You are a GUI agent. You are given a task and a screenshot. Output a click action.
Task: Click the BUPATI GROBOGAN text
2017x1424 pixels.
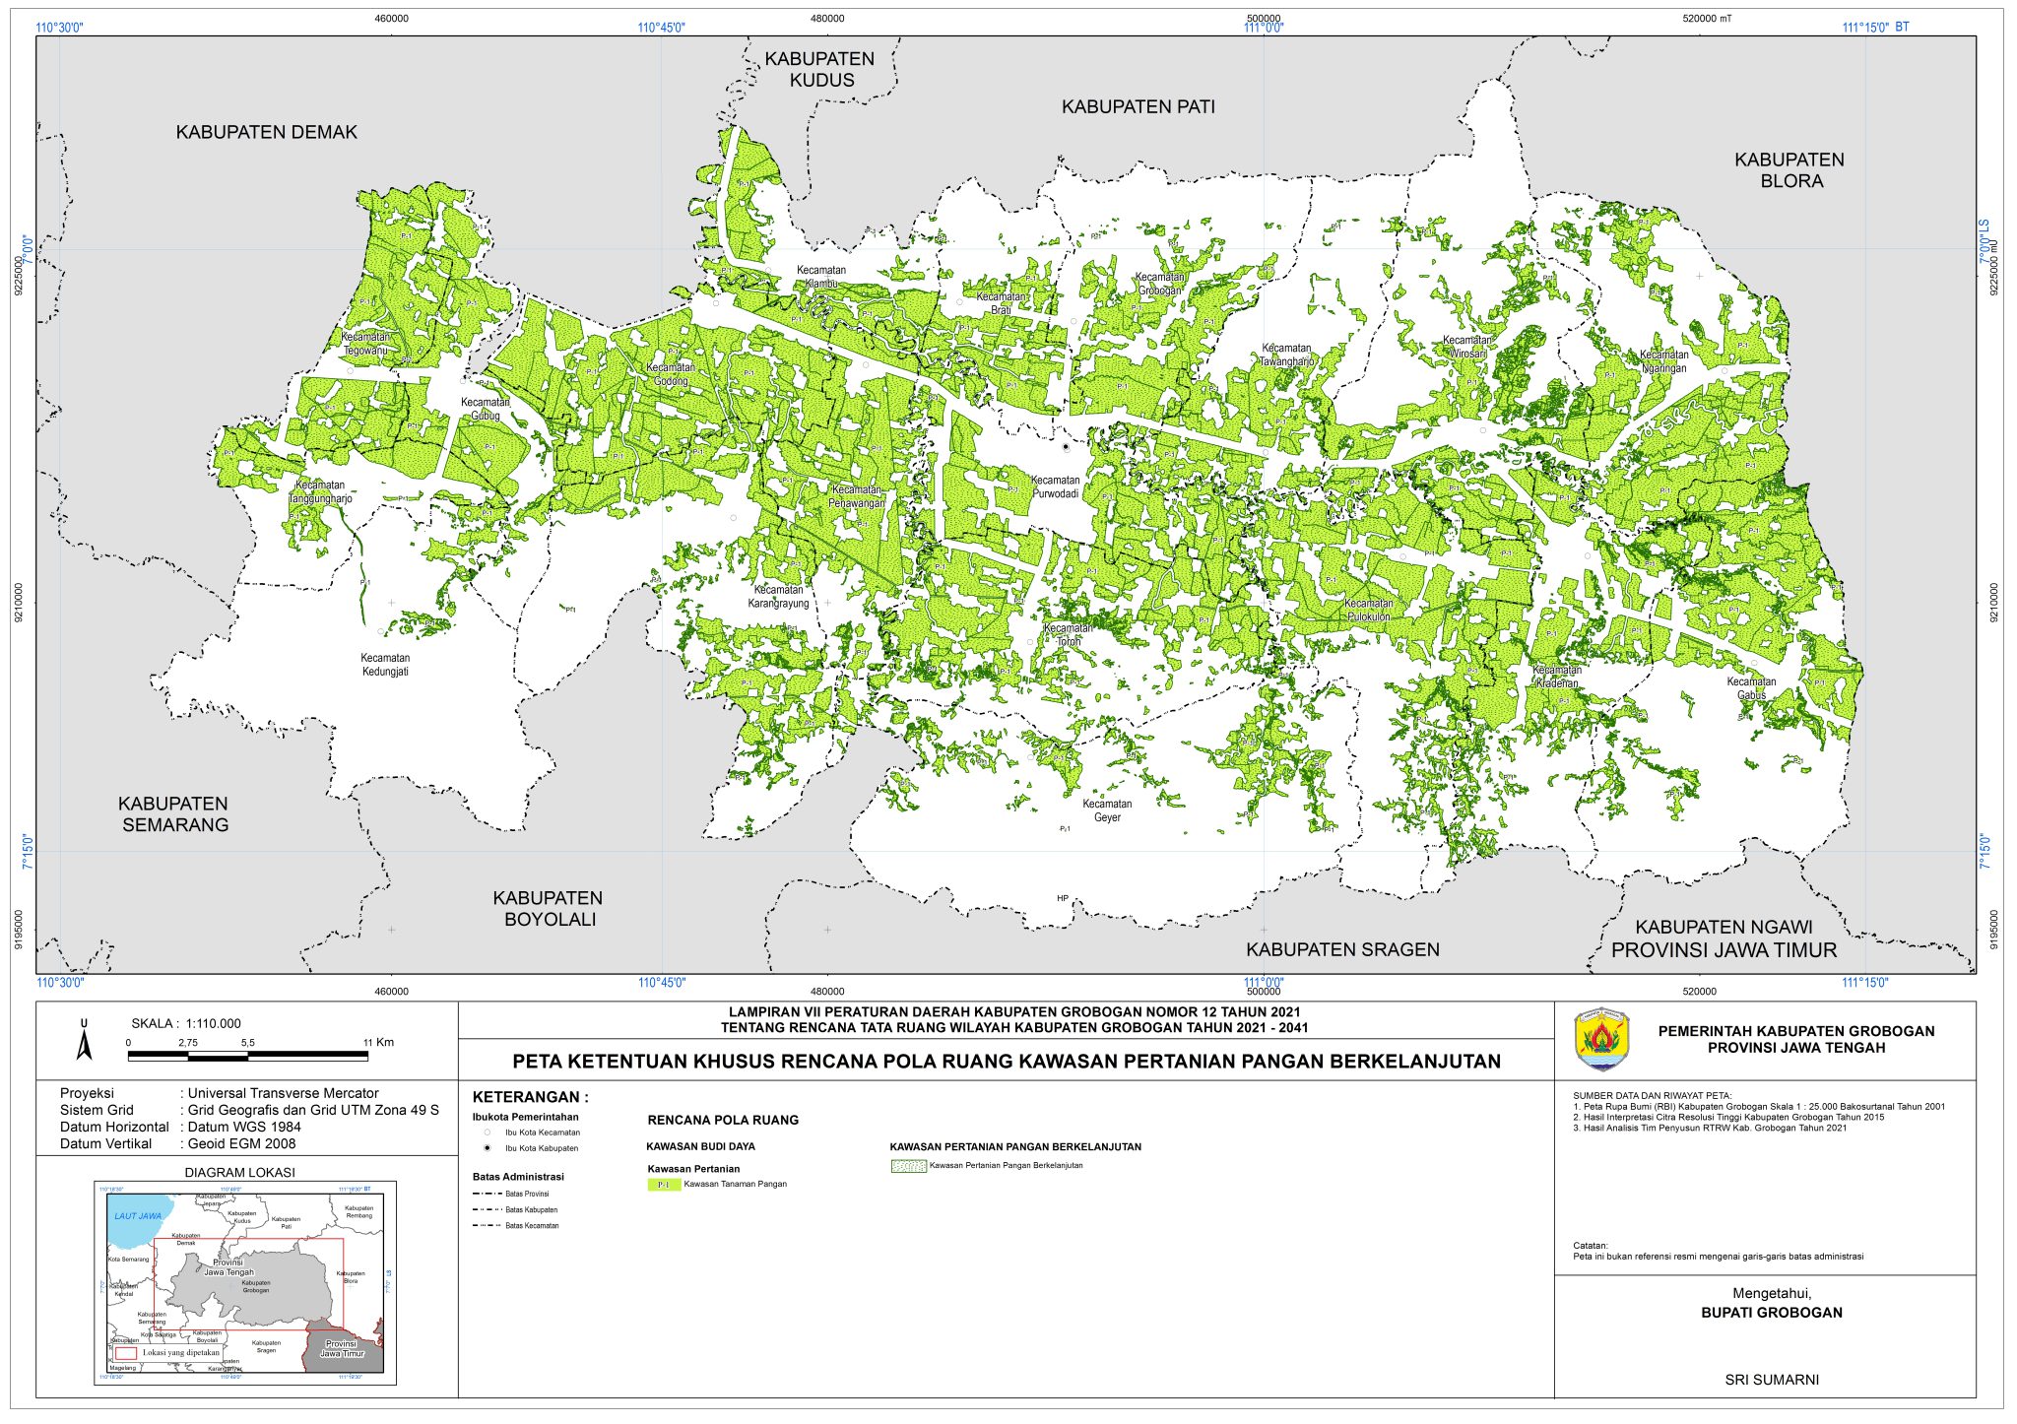(x=1772, y=1313)
